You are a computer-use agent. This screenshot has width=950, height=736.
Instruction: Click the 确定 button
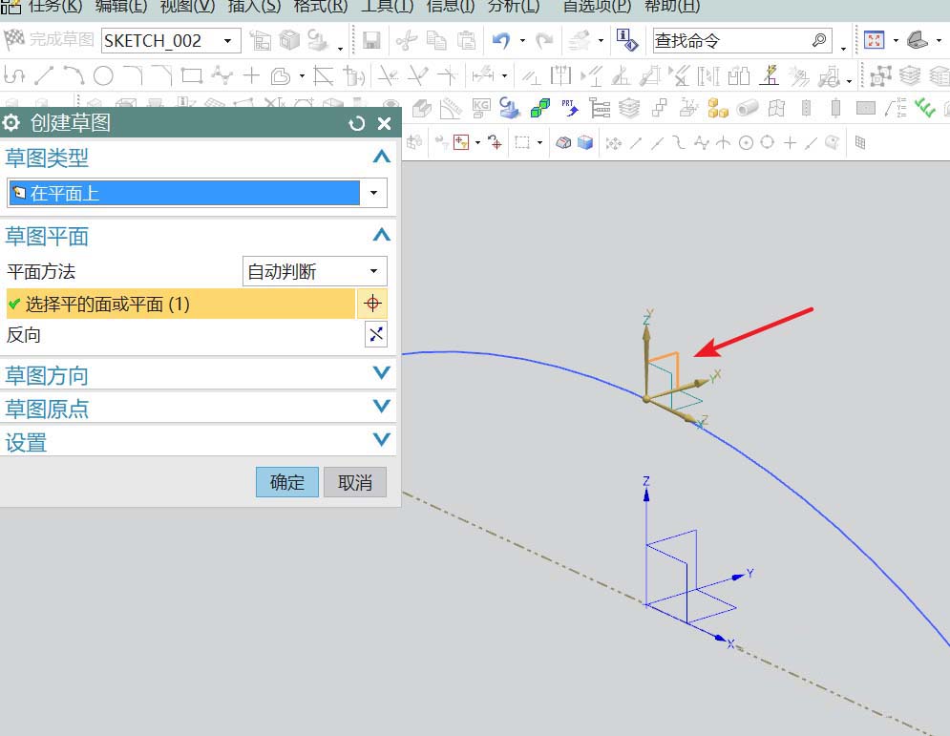[287, 482]
